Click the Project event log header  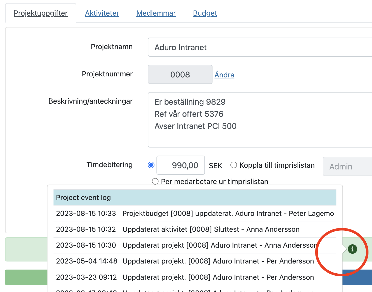(x=83, y=197)
